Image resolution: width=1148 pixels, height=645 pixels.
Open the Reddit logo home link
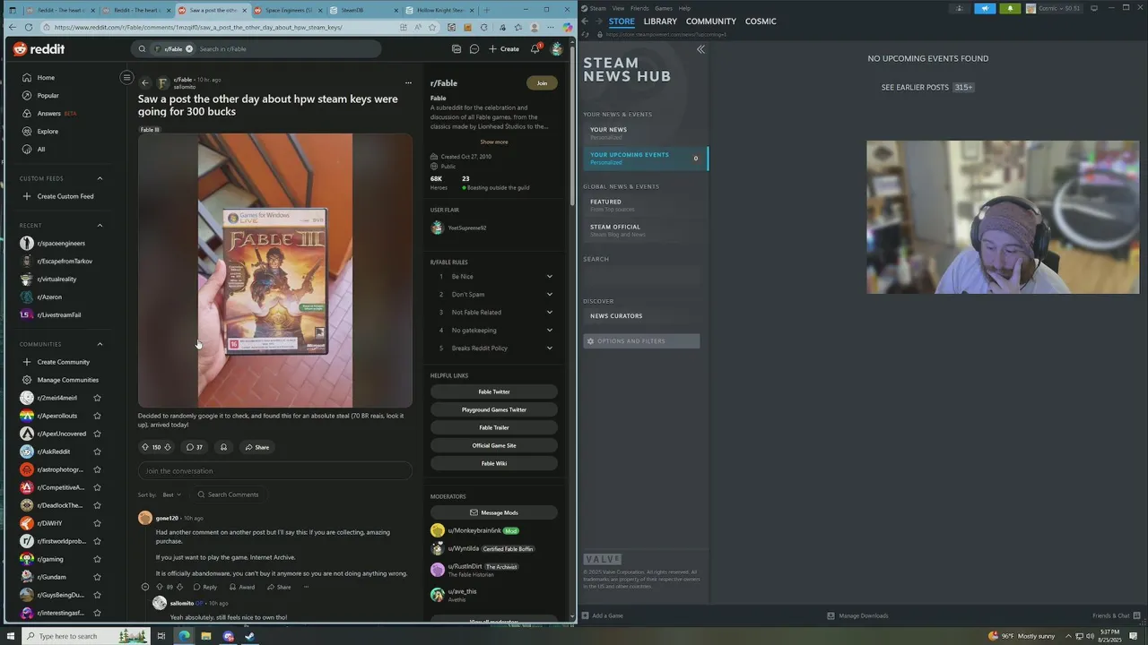(x=39, y=49)
